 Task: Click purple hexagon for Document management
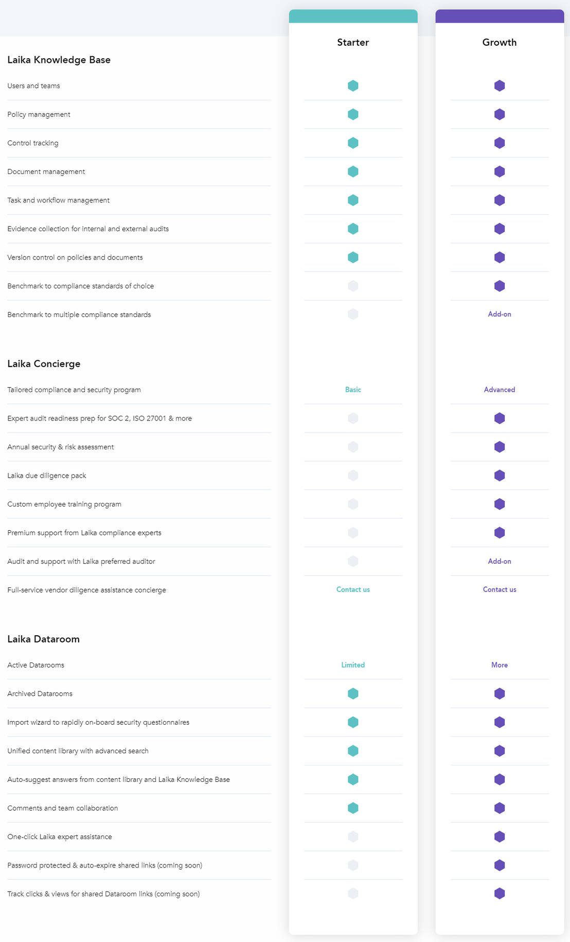[x=500, y=171]
